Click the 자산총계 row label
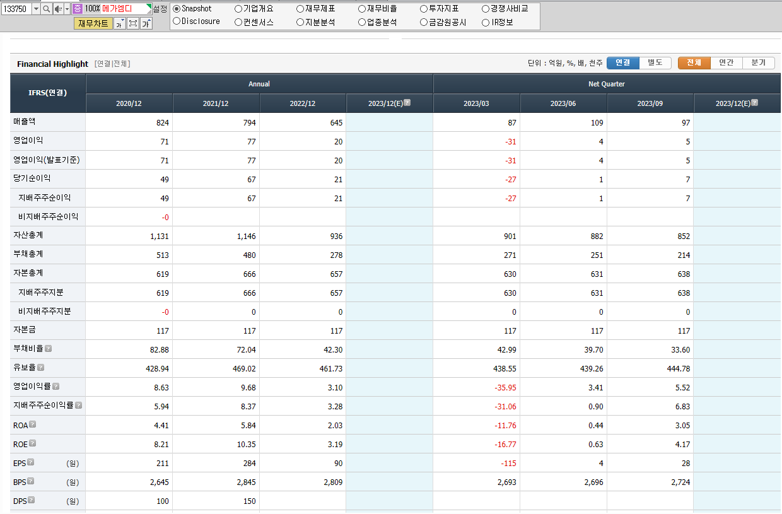This screenshot has width=782, height=514. [28, 235]
